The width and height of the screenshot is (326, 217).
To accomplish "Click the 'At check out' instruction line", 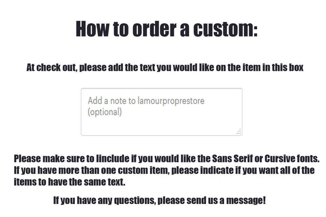I will pyautogui.click(x=165, y=68).
